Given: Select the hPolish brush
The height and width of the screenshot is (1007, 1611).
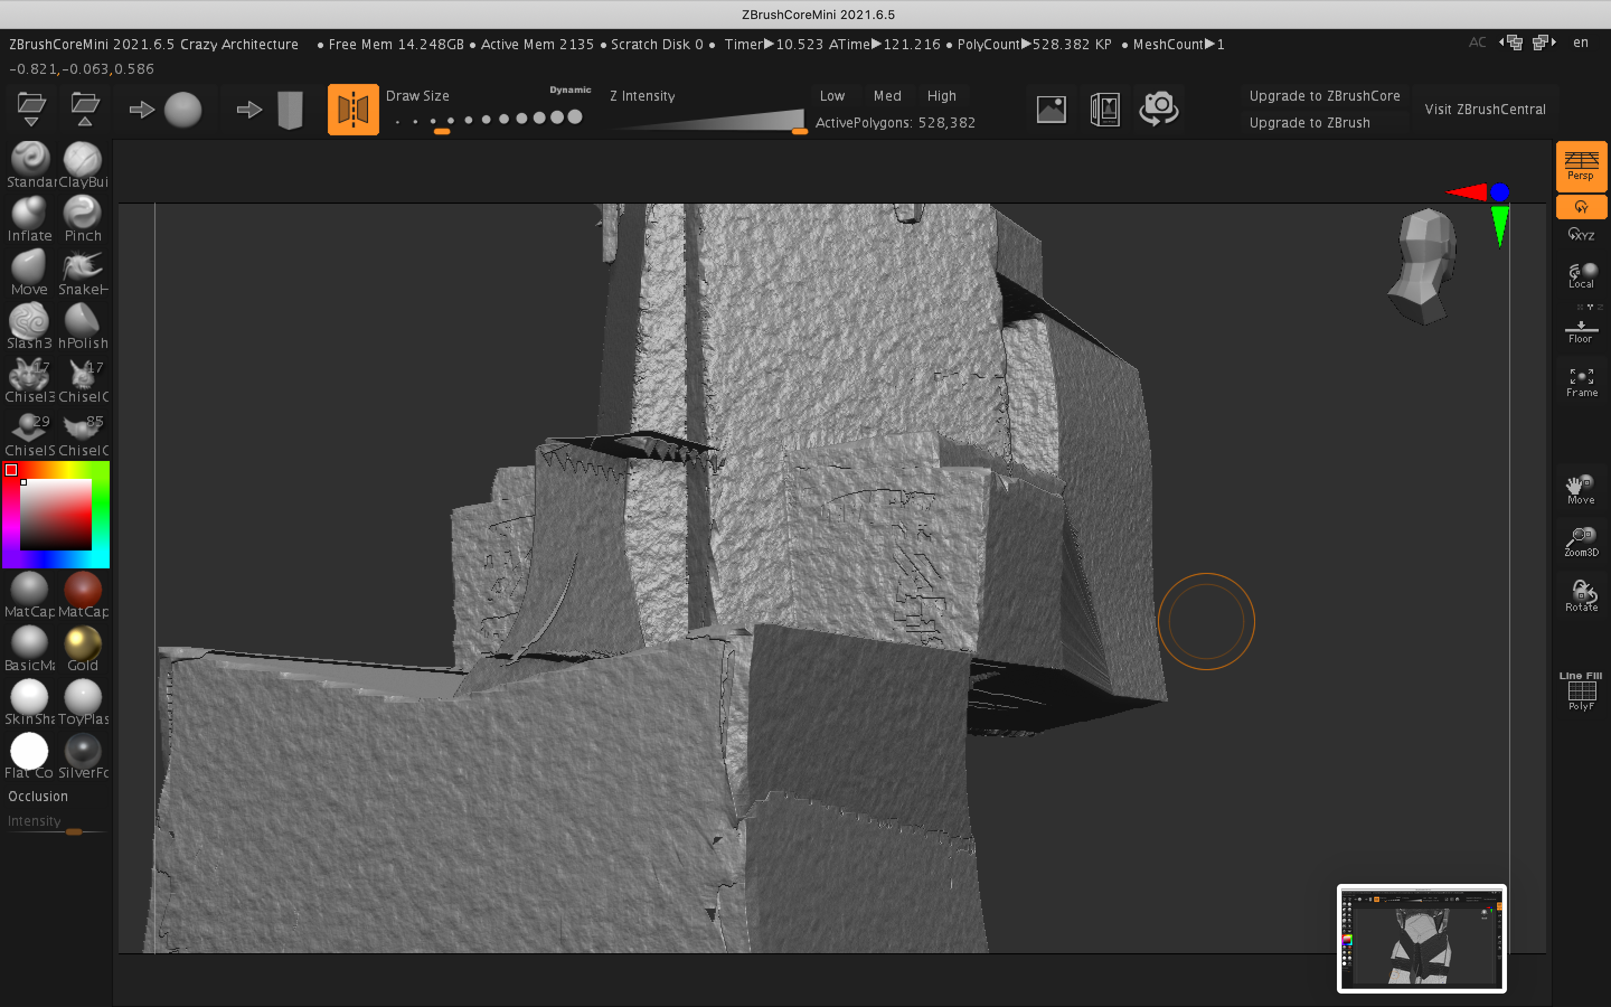Looking at the screenshot, I should [83, 326].
